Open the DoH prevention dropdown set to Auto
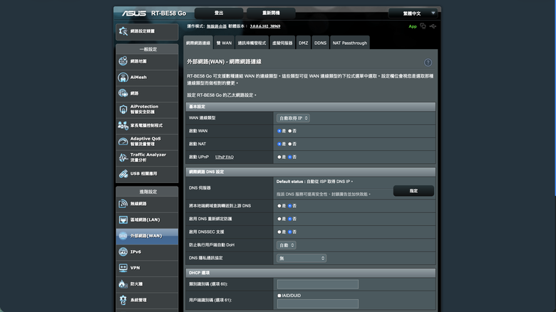Viewport: 556px width, 312px height. (x=286, y=245)
